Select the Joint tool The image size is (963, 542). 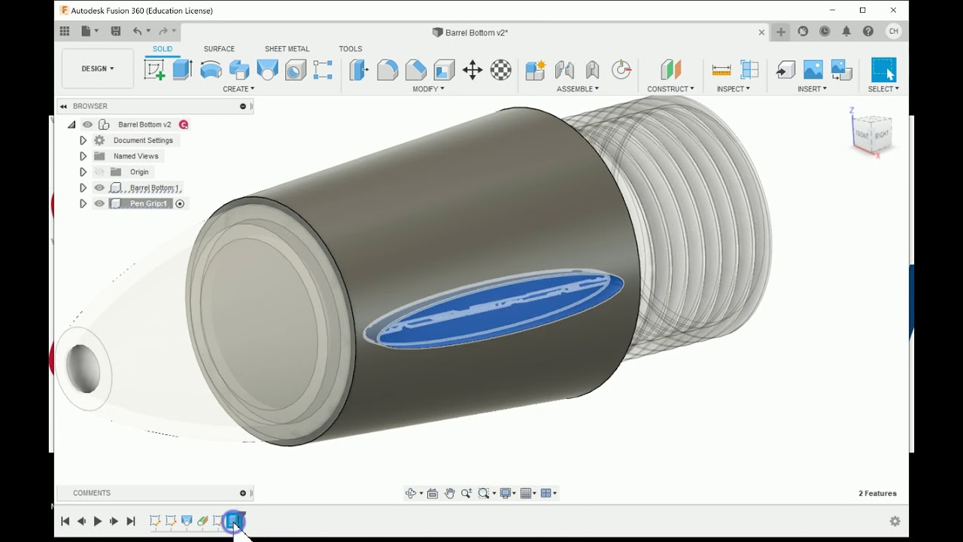tap(564, 70)
